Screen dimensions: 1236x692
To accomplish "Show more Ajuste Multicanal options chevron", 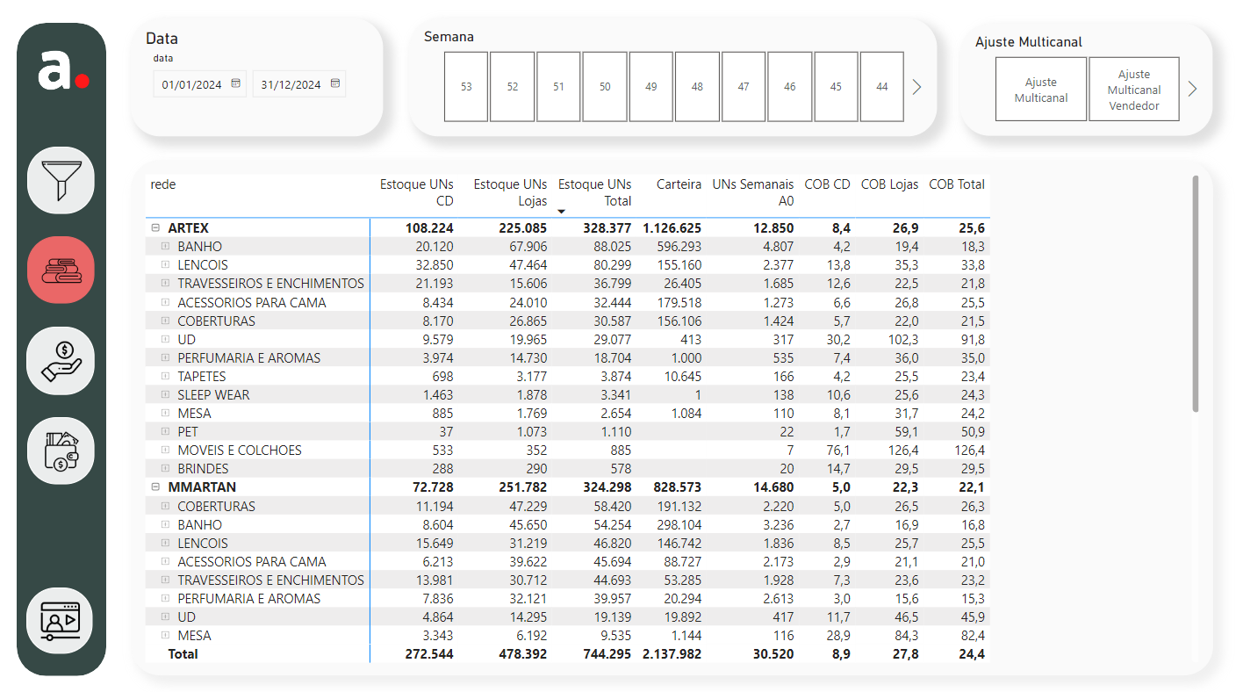I will tap(1192, 89).
